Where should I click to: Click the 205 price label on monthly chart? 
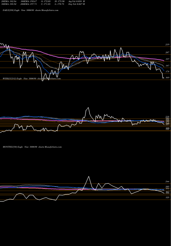tap(167, 187)
